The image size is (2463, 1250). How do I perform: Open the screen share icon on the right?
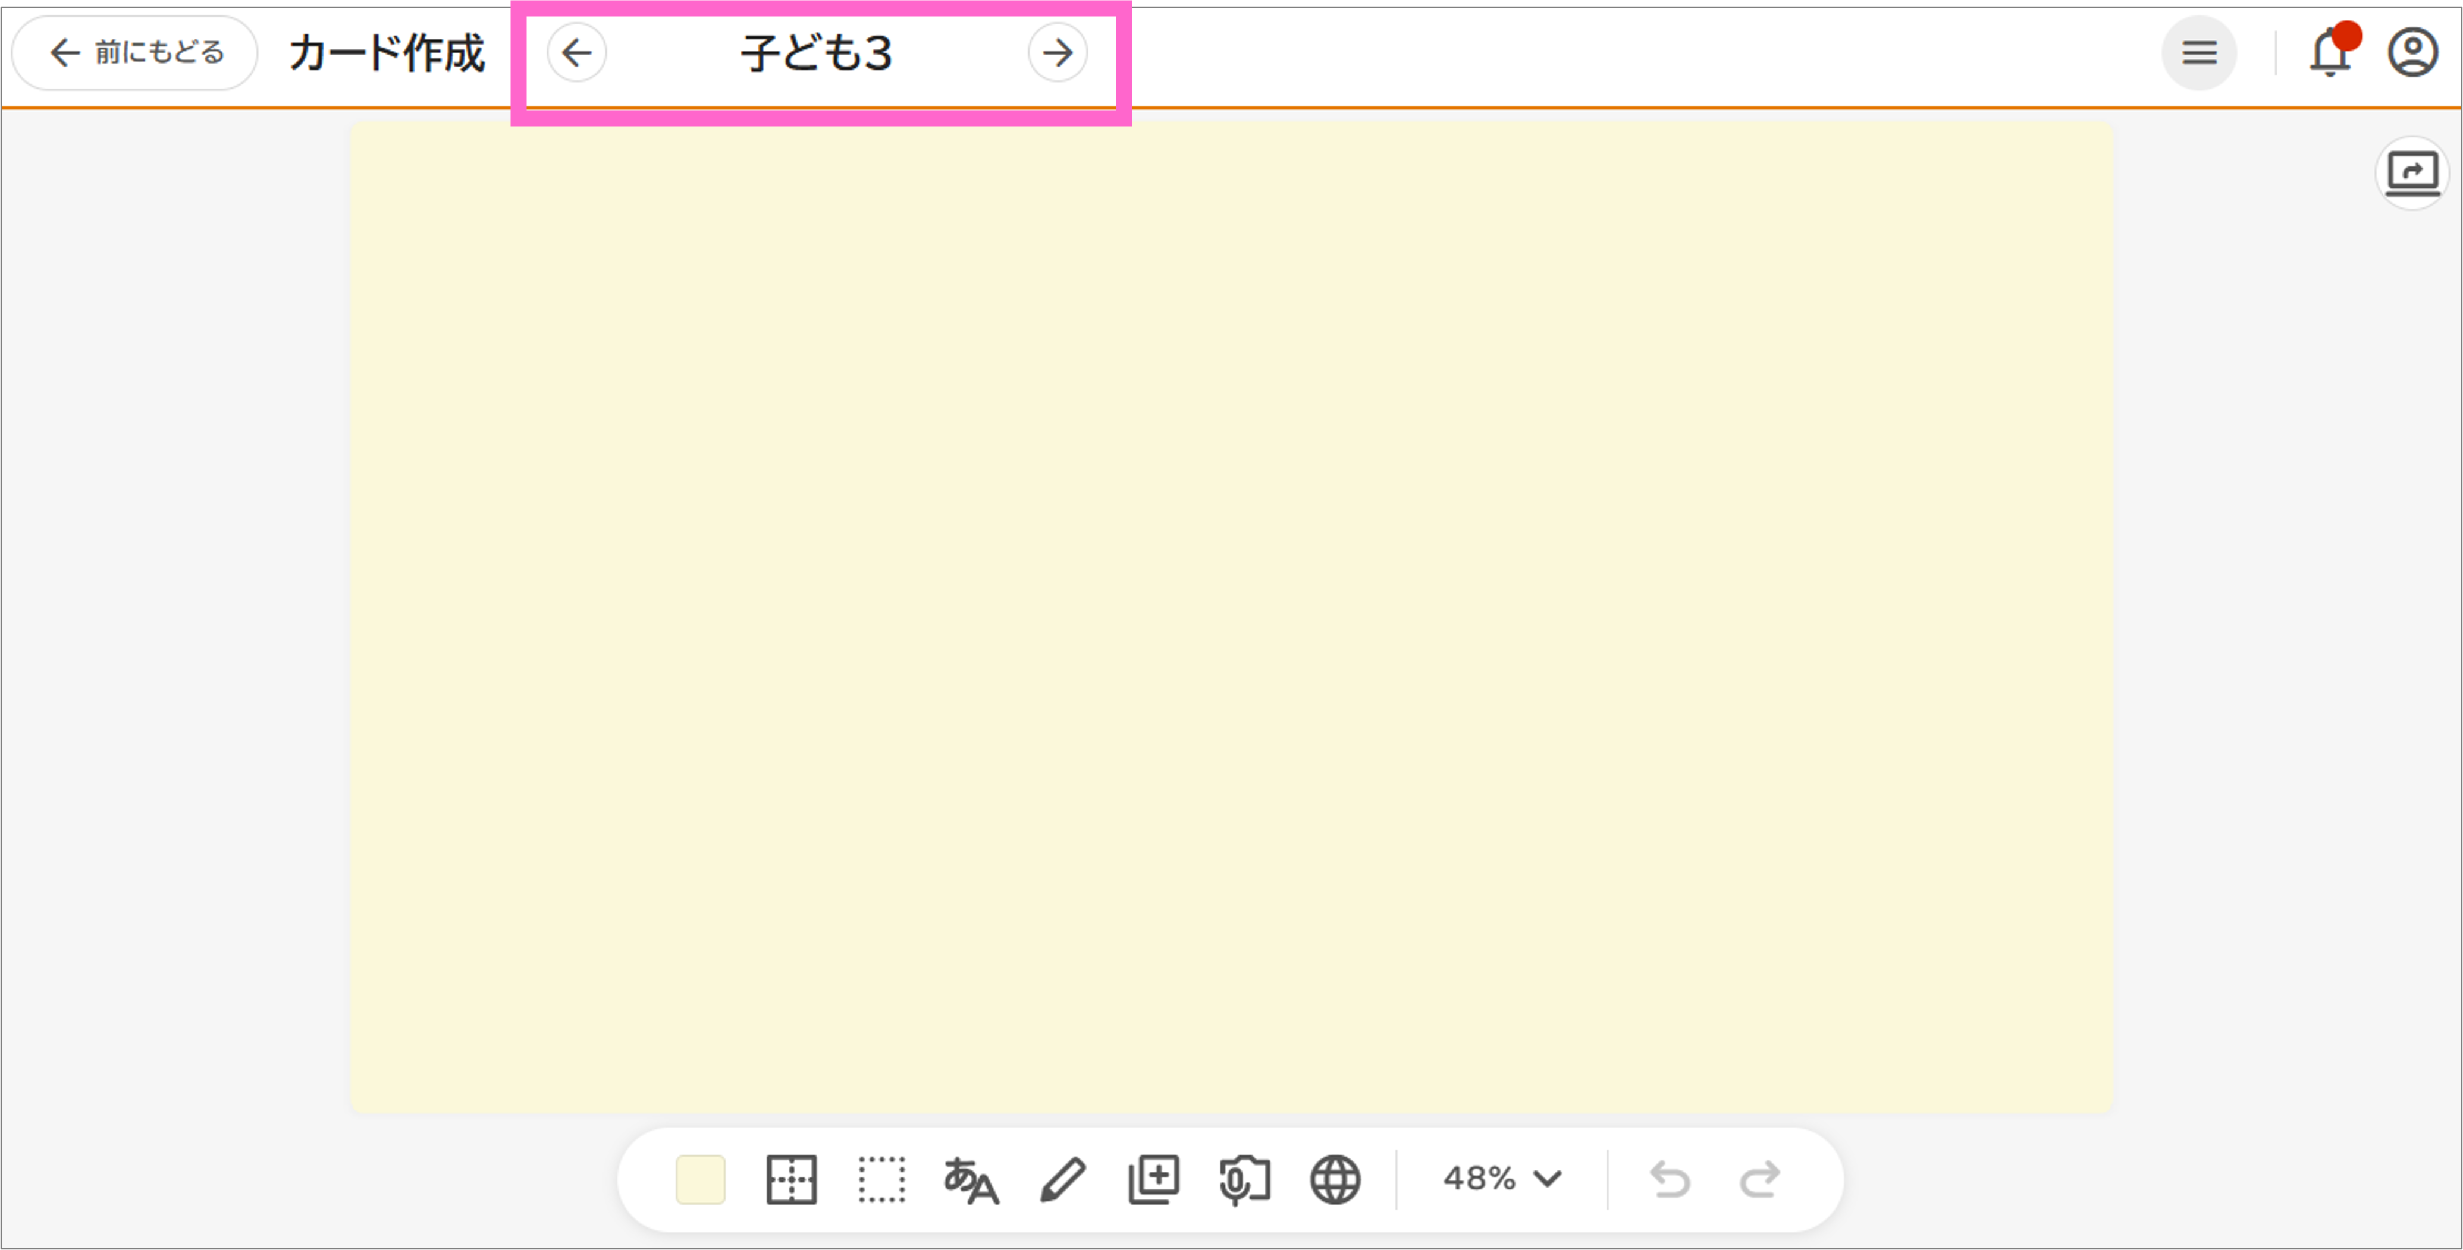click(2412, 172)
